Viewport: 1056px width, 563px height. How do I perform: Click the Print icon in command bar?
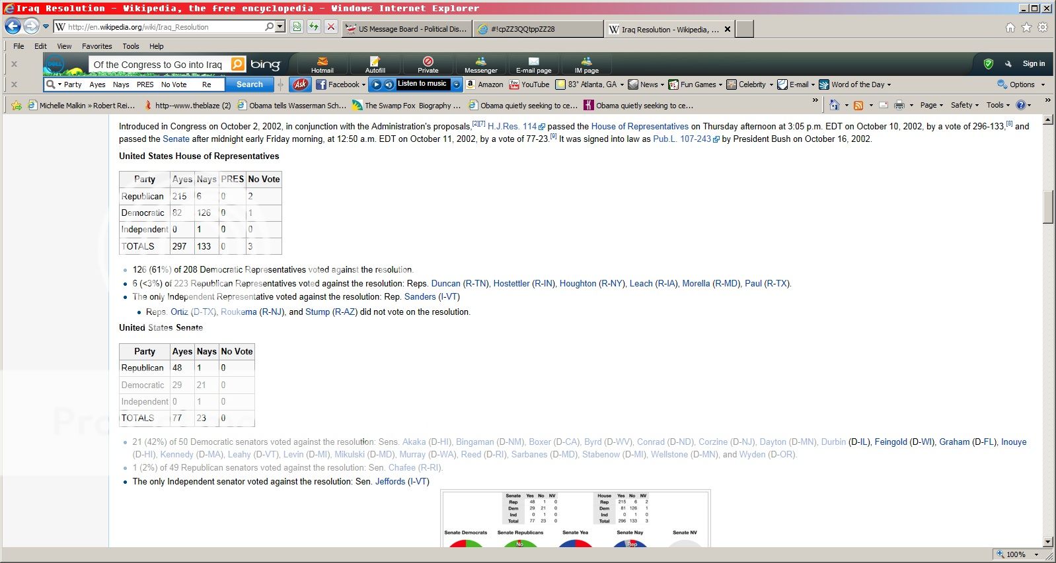pos(899,106)
